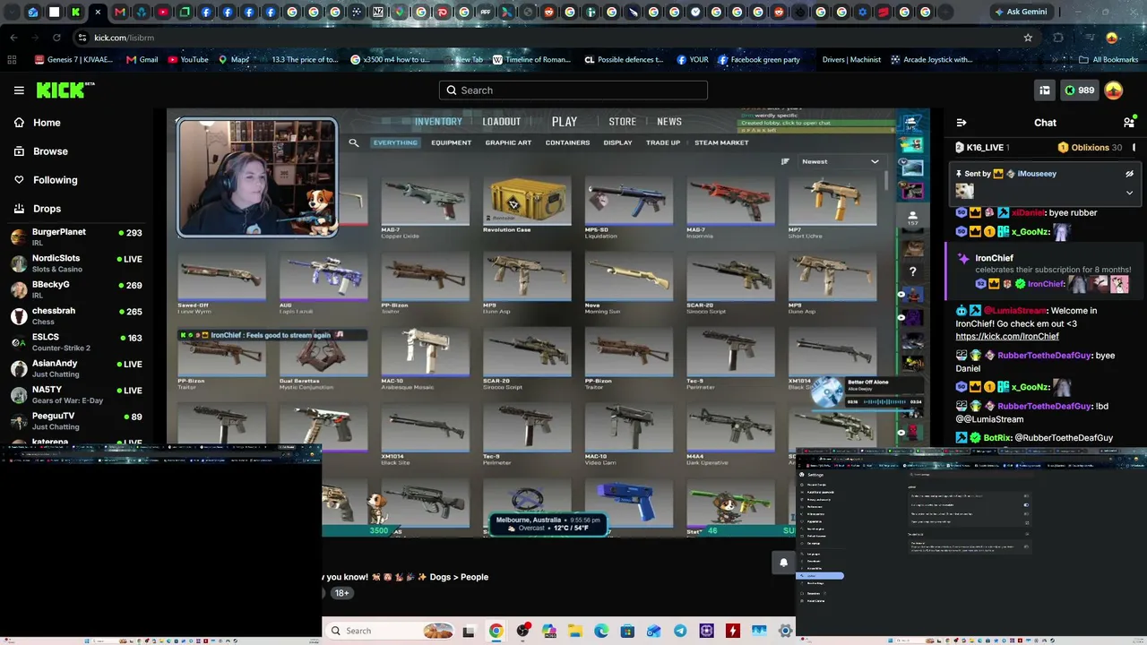Click the sort filter icon beside Newest

click(785, 161)
